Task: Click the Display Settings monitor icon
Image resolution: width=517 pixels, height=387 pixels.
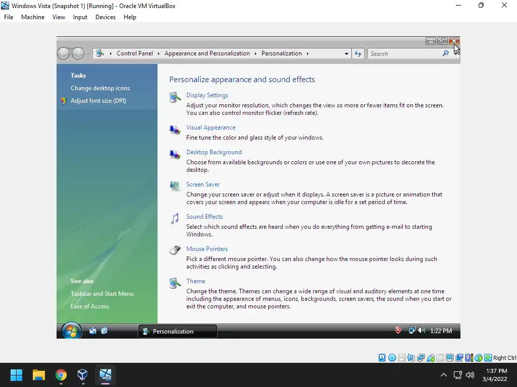Action: (x=175, y=98)
